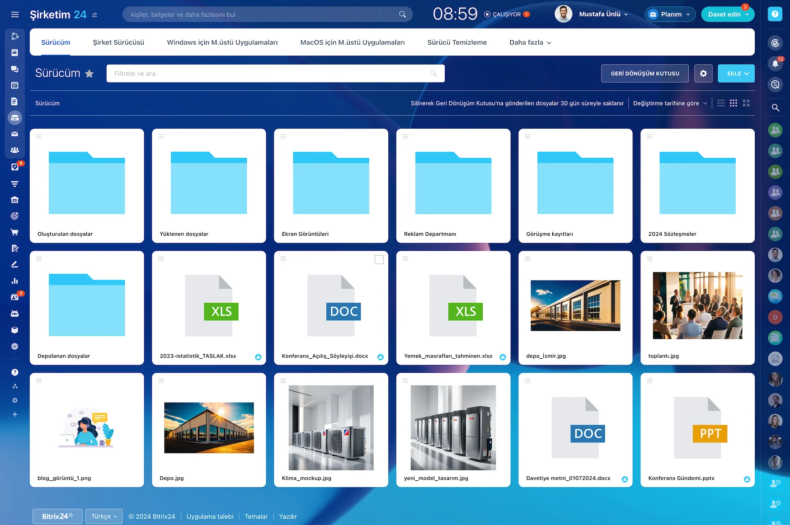Open the Calendar icon in left sidebar

pos(15,85)
